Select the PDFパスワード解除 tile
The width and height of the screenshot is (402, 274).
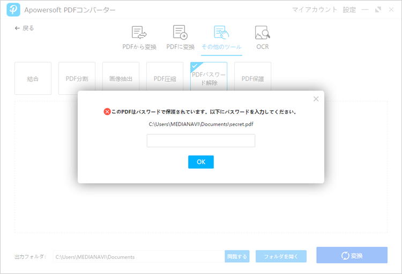point(209,77)
